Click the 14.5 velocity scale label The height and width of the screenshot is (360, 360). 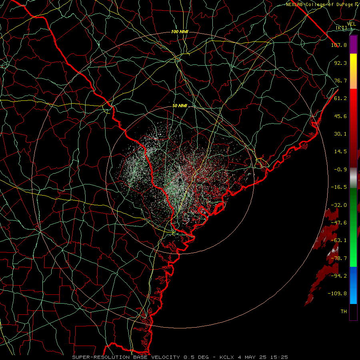pos(340,152)
